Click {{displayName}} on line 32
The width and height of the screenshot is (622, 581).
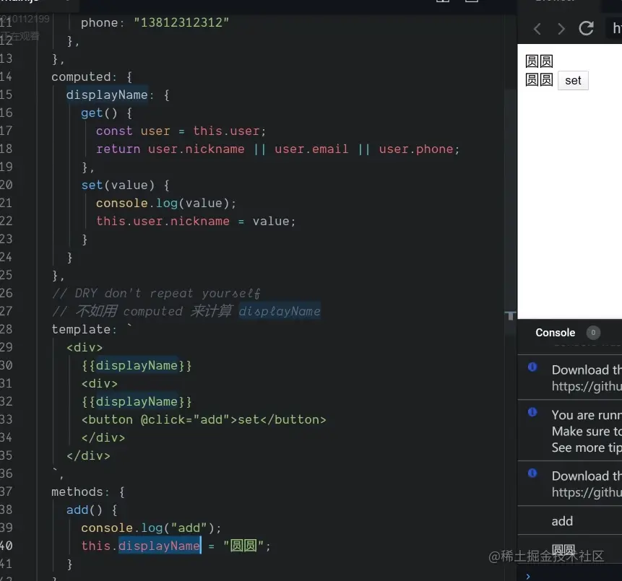coord(137,401)
